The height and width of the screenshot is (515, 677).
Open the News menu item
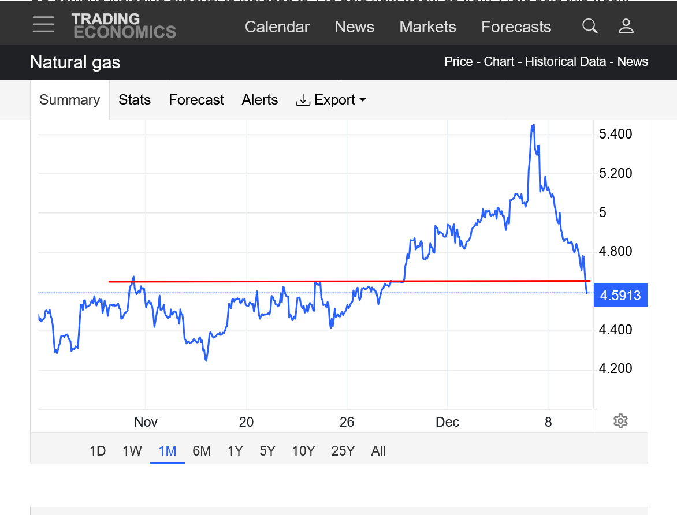355,27
